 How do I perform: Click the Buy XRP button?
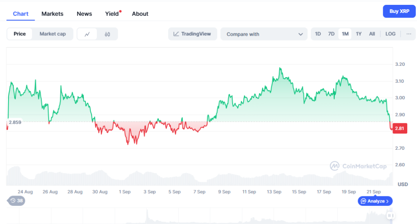[399, 11]
